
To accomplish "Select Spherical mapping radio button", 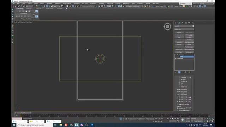I will 180,79.
